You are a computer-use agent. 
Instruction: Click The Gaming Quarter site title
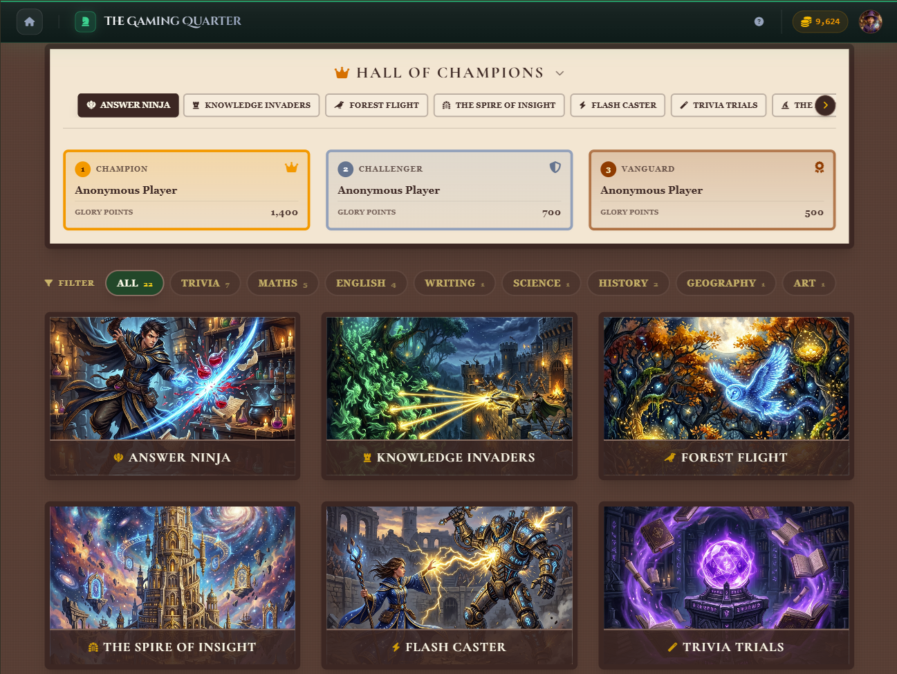(x=173, y=21)
